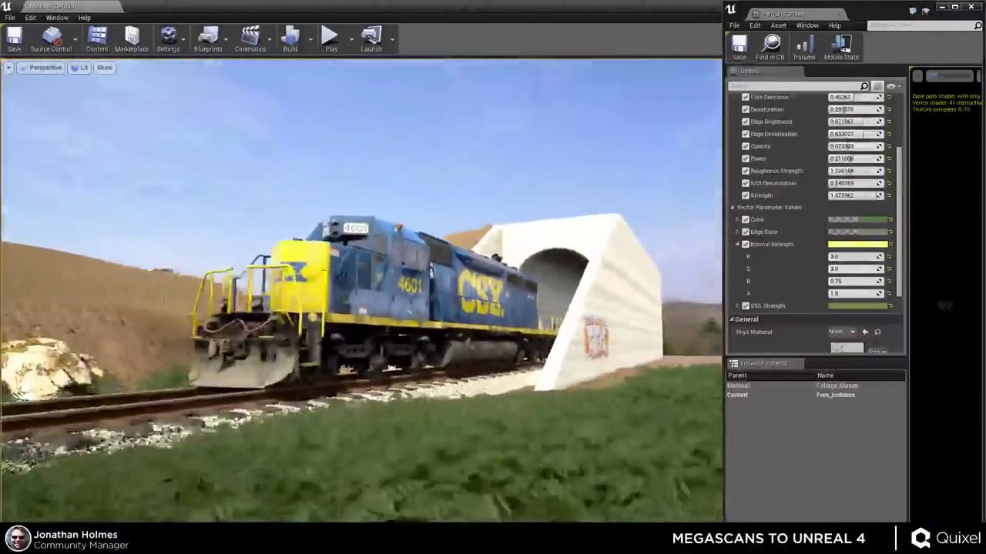Toggle the Edge Color vector checkbox

pyautogui.click(x=745, y=232)
